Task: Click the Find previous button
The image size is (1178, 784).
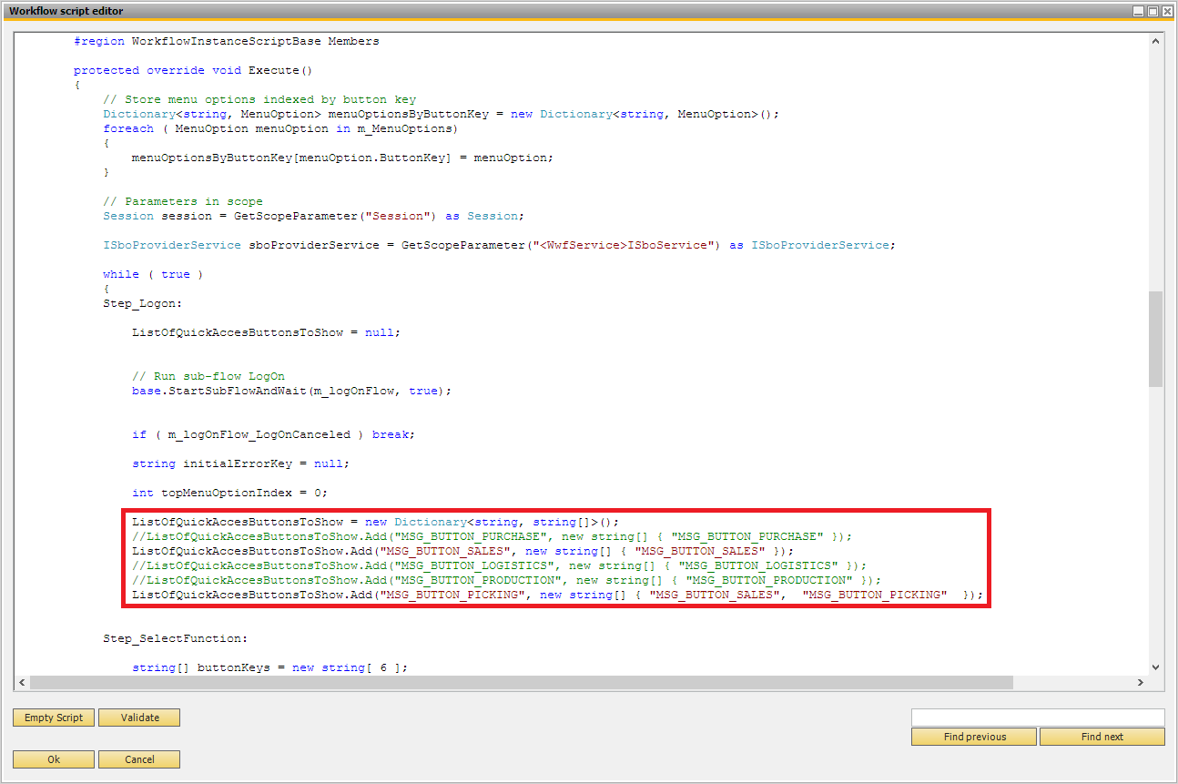Action: tap(973, 737)
